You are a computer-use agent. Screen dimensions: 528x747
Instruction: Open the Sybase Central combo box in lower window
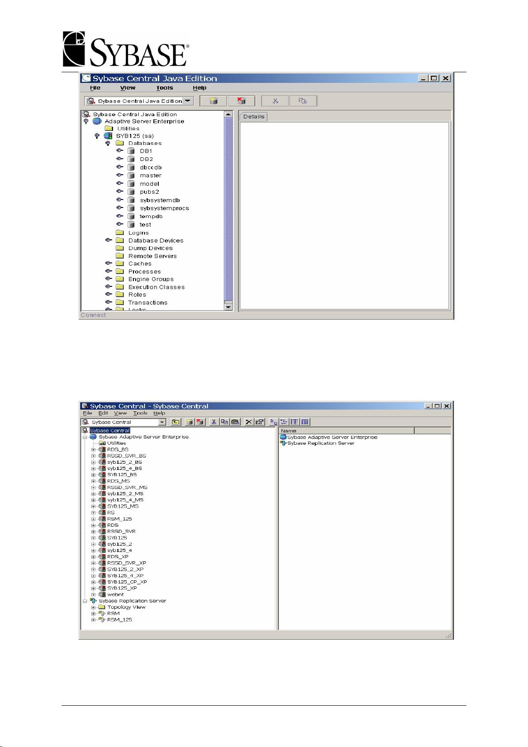(x=162, y=422)
